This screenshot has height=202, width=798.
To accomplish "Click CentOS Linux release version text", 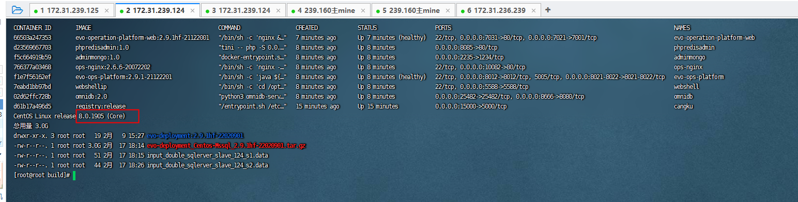I will [x=69, y=116].
